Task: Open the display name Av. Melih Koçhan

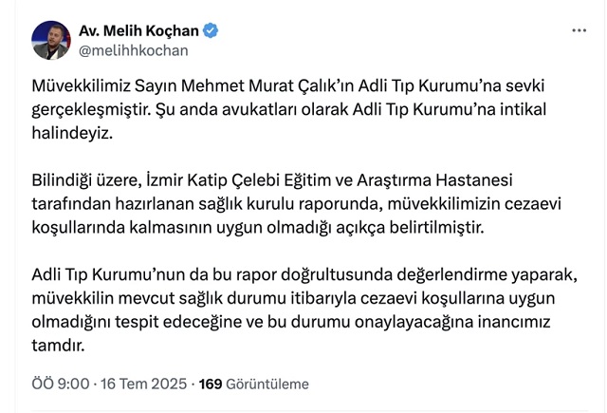Action: pos(141,30)
